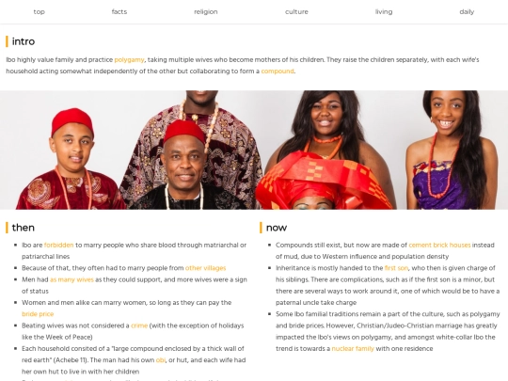Switch to the living section

point(384,11)
